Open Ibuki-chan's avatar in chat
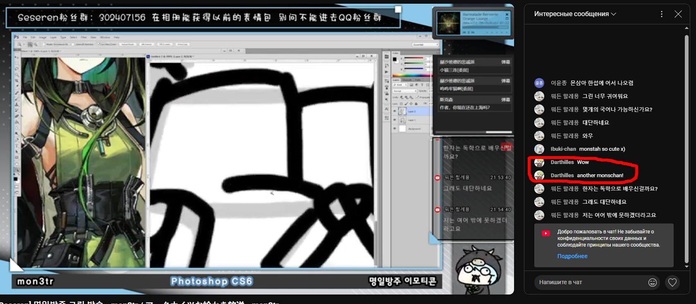The image size is (696, 304). (x=539, y=149)
